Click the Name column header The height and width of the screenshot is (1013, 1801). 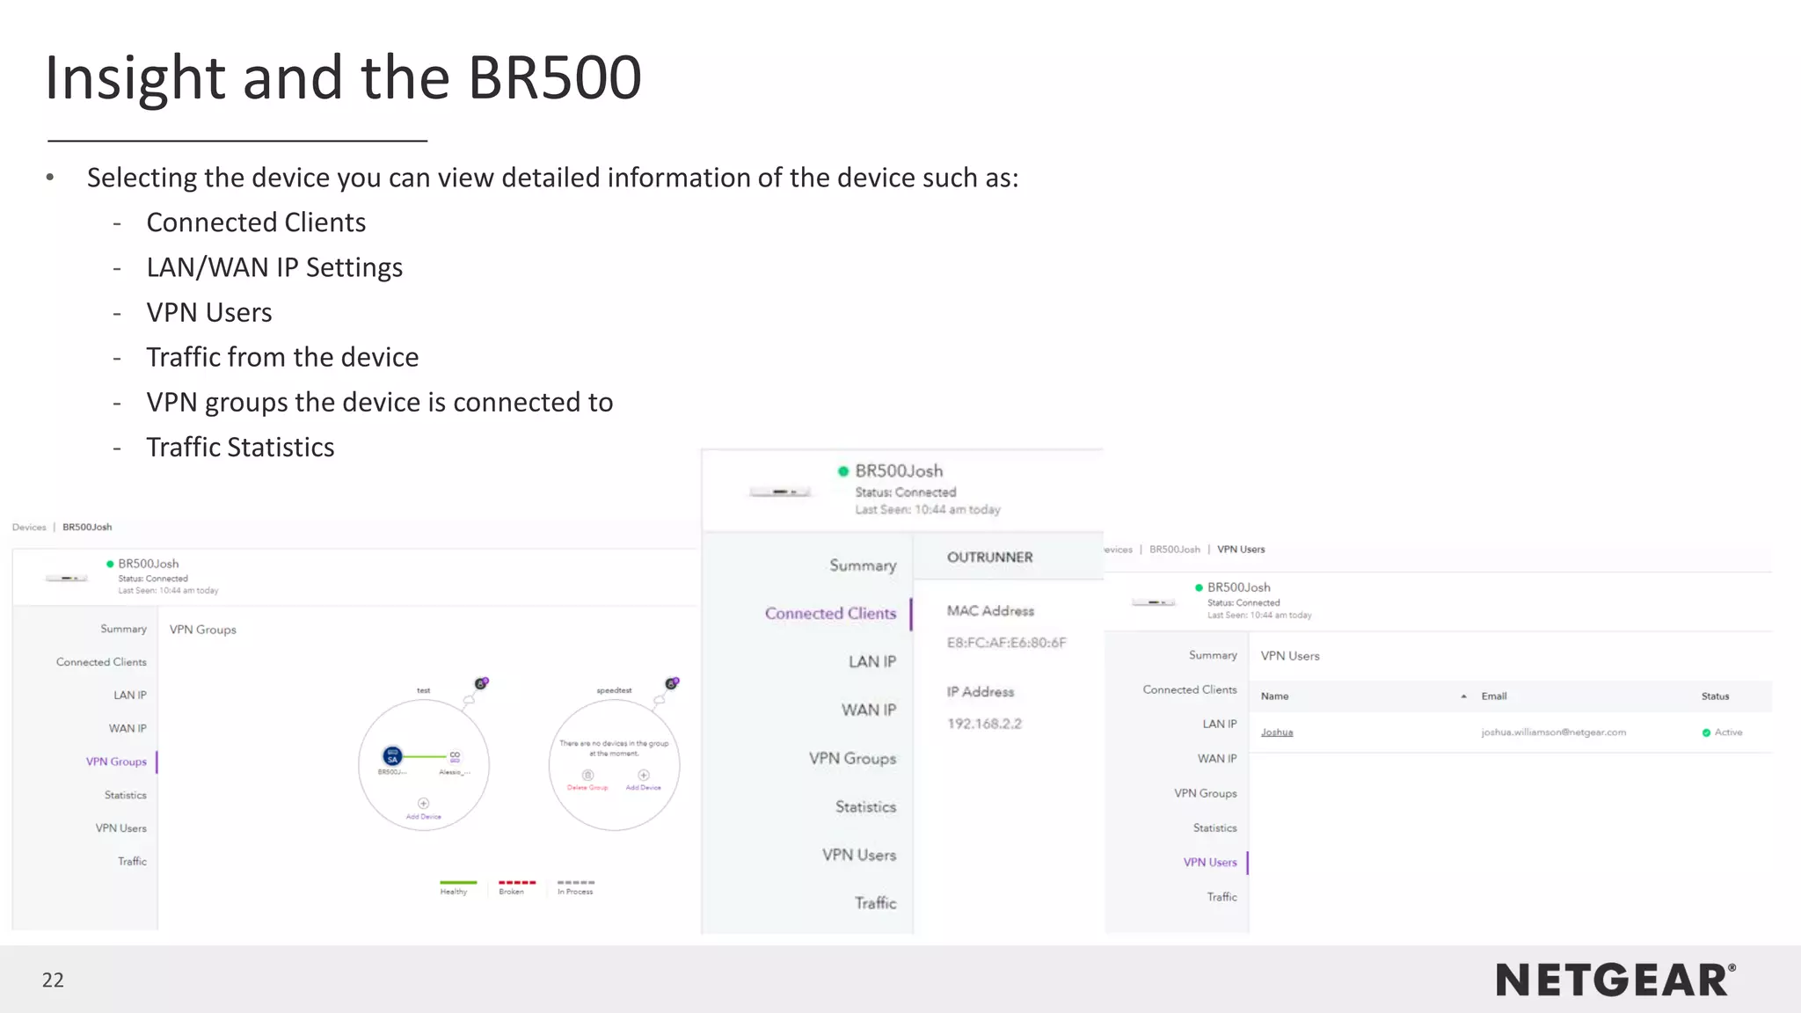1274,696
